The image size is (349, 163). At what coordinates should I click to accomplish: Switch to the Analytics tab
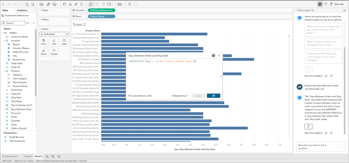tap(22, 10)
